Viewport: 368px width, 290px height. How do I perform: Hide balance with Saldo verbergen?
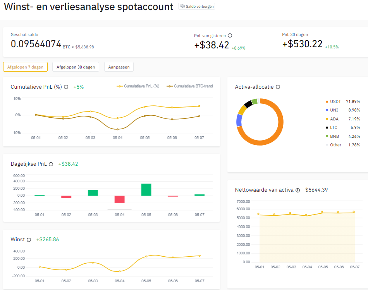tap(199, 7)
